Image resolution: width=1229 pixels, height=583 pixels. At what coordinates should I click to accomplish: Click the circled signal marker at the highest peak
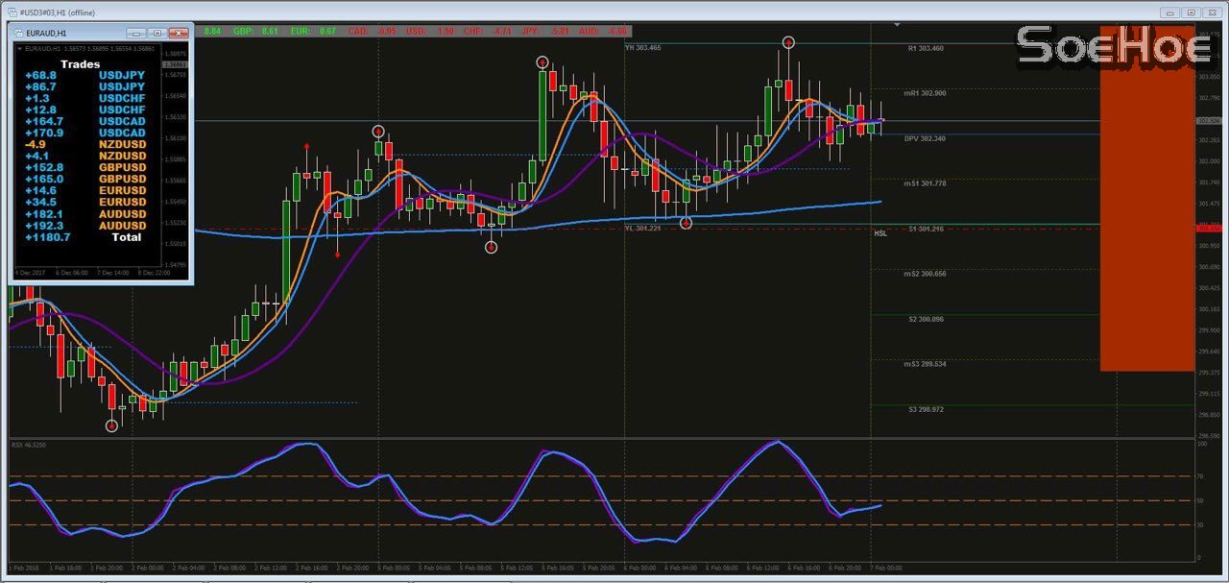pyautogui.click(x=787, y=42)
